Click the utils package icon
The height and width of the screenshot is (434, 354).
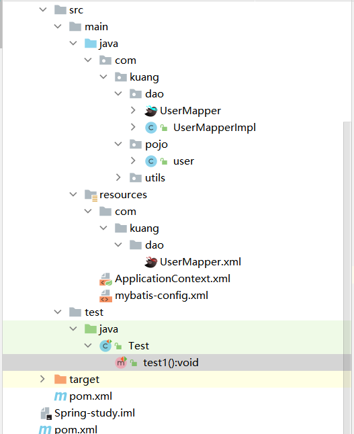point(136,177)
